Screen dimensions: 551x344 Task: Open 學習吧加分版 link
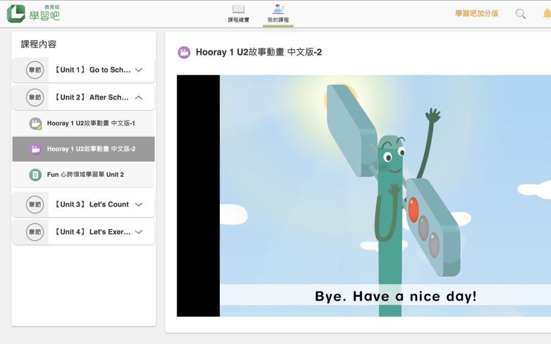point(477,13)
